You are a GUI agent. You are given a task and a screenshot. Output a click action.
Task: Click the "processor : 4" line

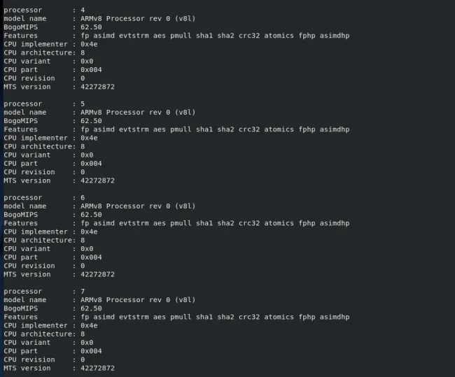43,10
